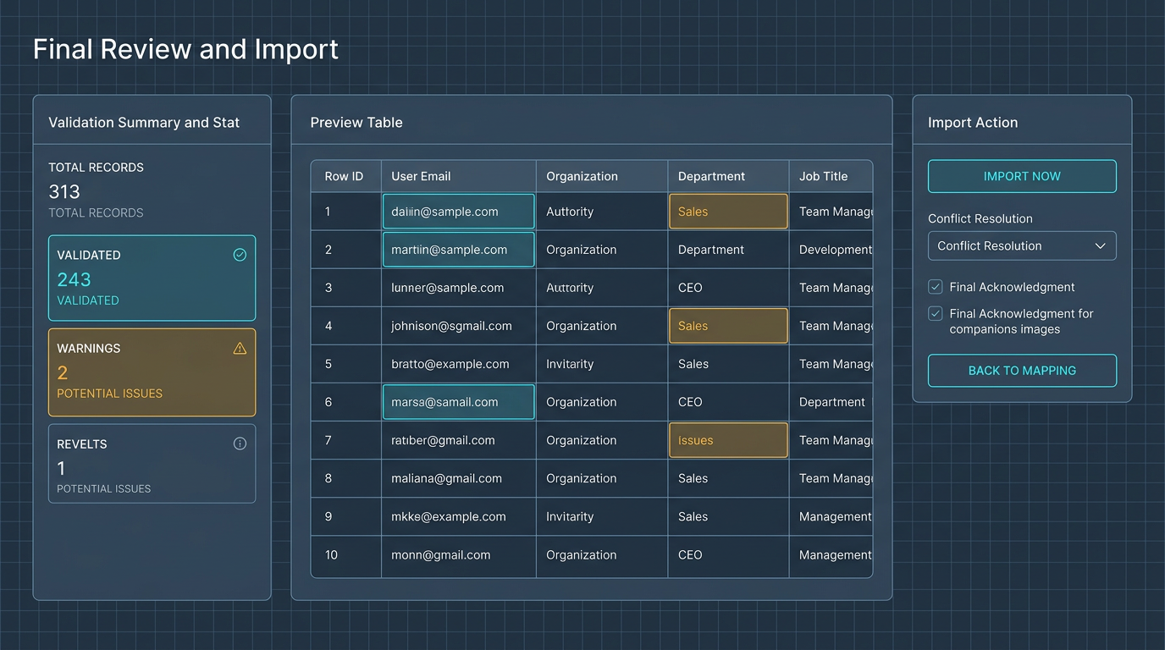This screenshot has height=650, width=1165.
Task: Click the highlighted Sales warning cell in row 1
Action: point(727,211)
